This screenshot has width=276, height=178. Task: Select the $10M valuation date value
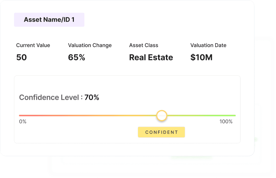pyautogui.click(x=201, y=57)
